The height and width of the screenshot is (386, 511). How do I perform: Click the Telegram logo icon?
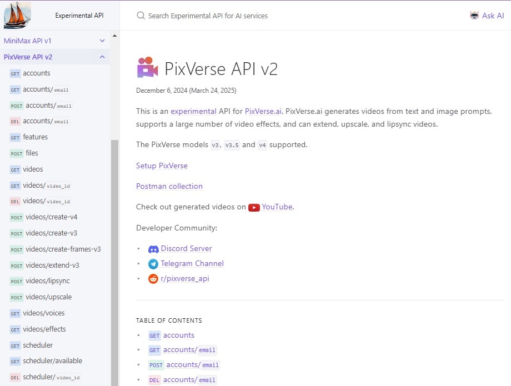(153, 264)
